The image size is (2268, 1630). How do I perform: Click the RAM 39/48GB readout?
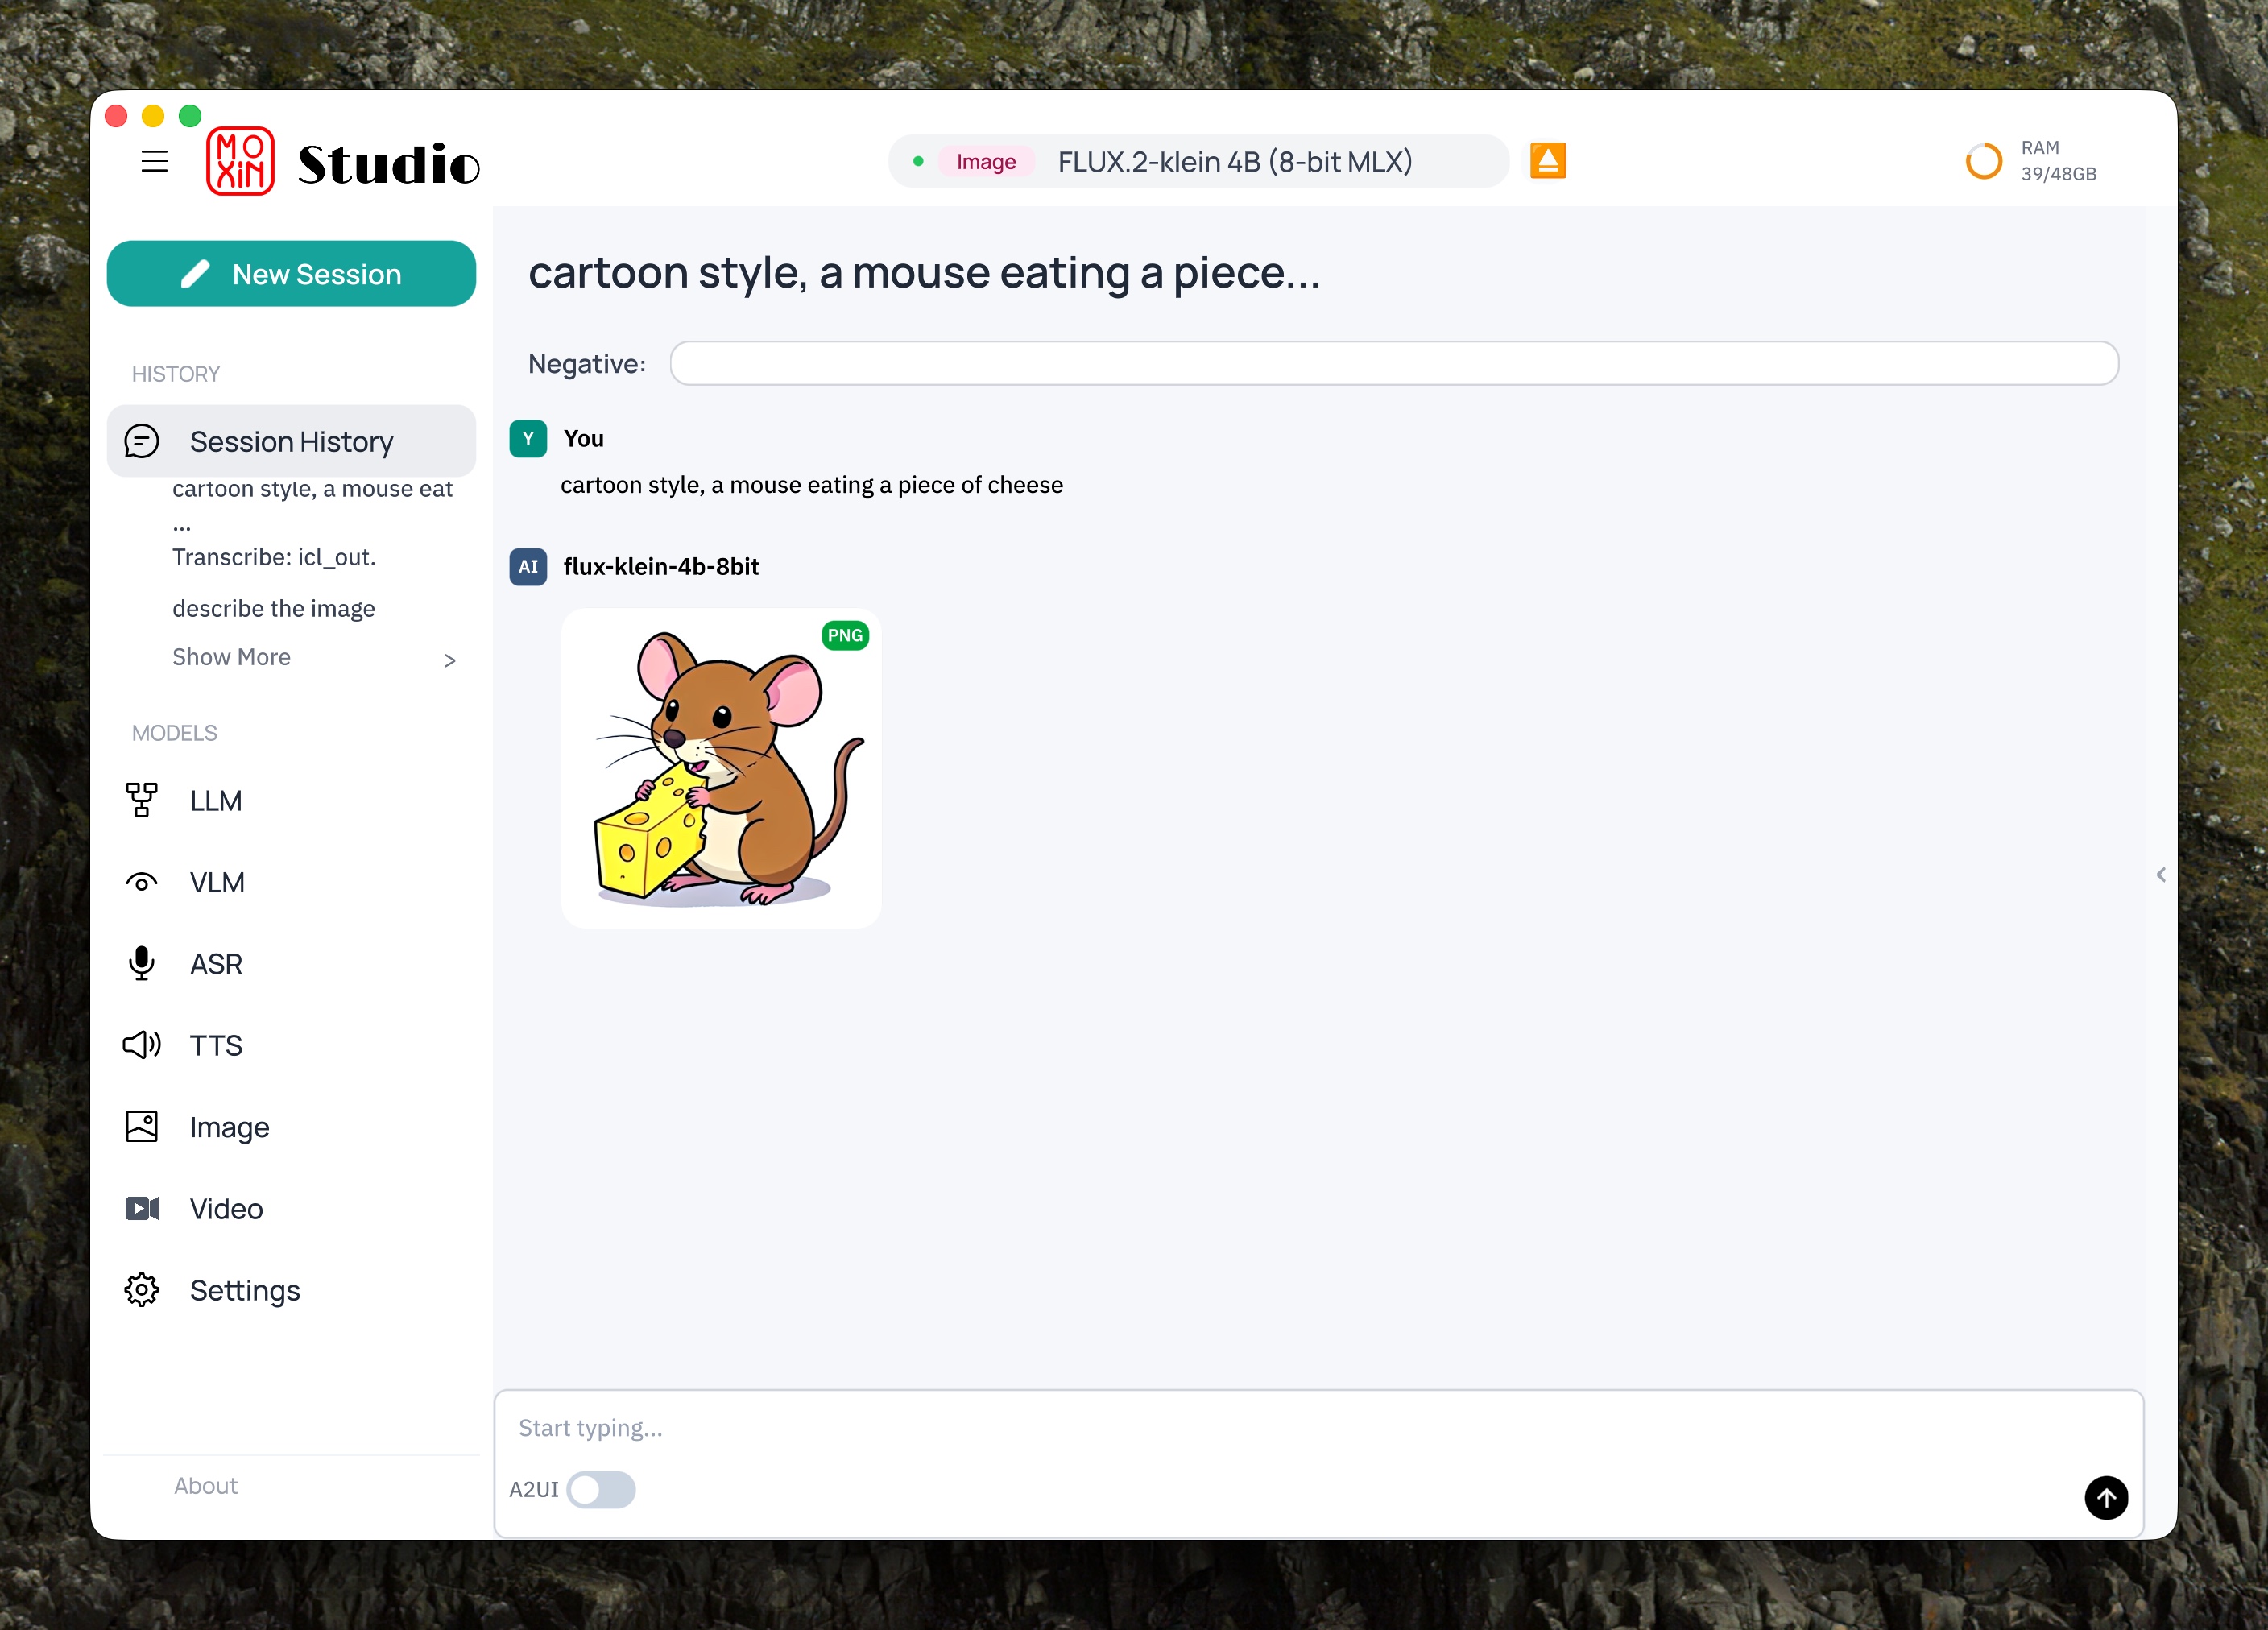2058,161
